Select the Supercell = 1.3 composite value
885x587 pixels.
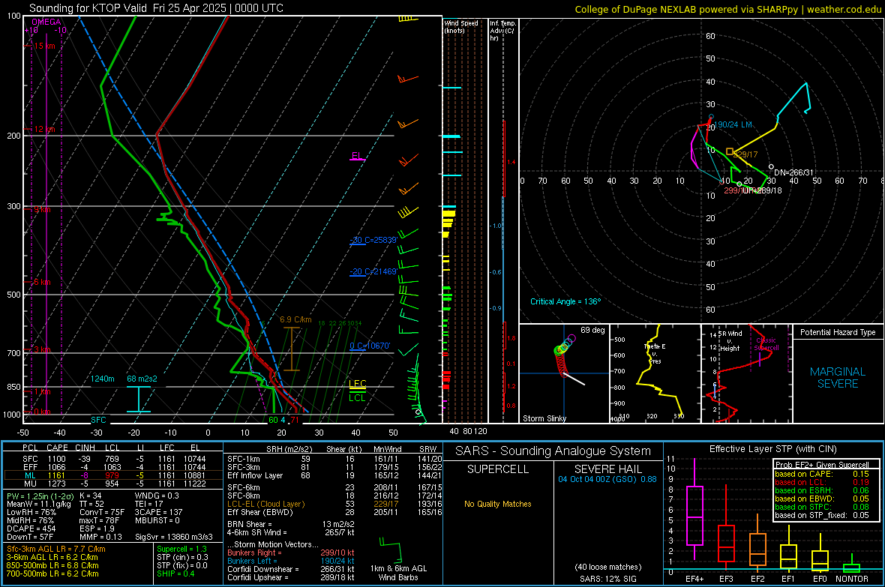pyautogui.click(x=181, y=549)
